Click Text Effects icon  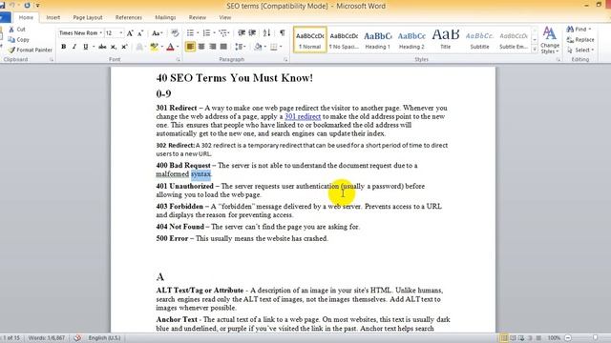(139, 47)
